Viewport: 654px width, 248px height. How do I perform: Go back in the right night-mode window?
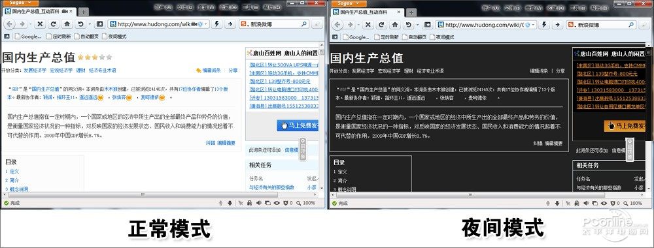click(x=337, y=25)
